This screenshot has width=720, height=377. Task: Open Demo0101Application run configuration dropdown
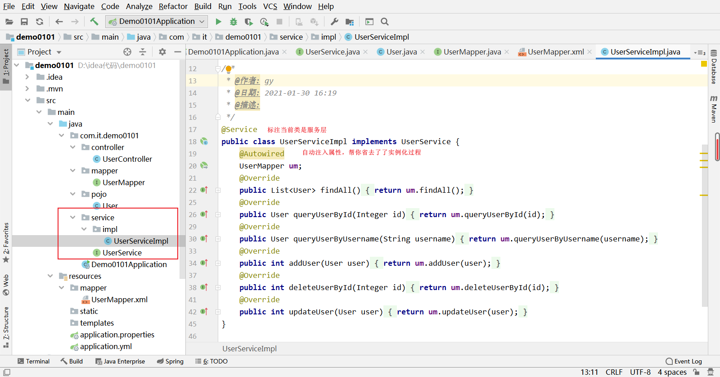157,22
